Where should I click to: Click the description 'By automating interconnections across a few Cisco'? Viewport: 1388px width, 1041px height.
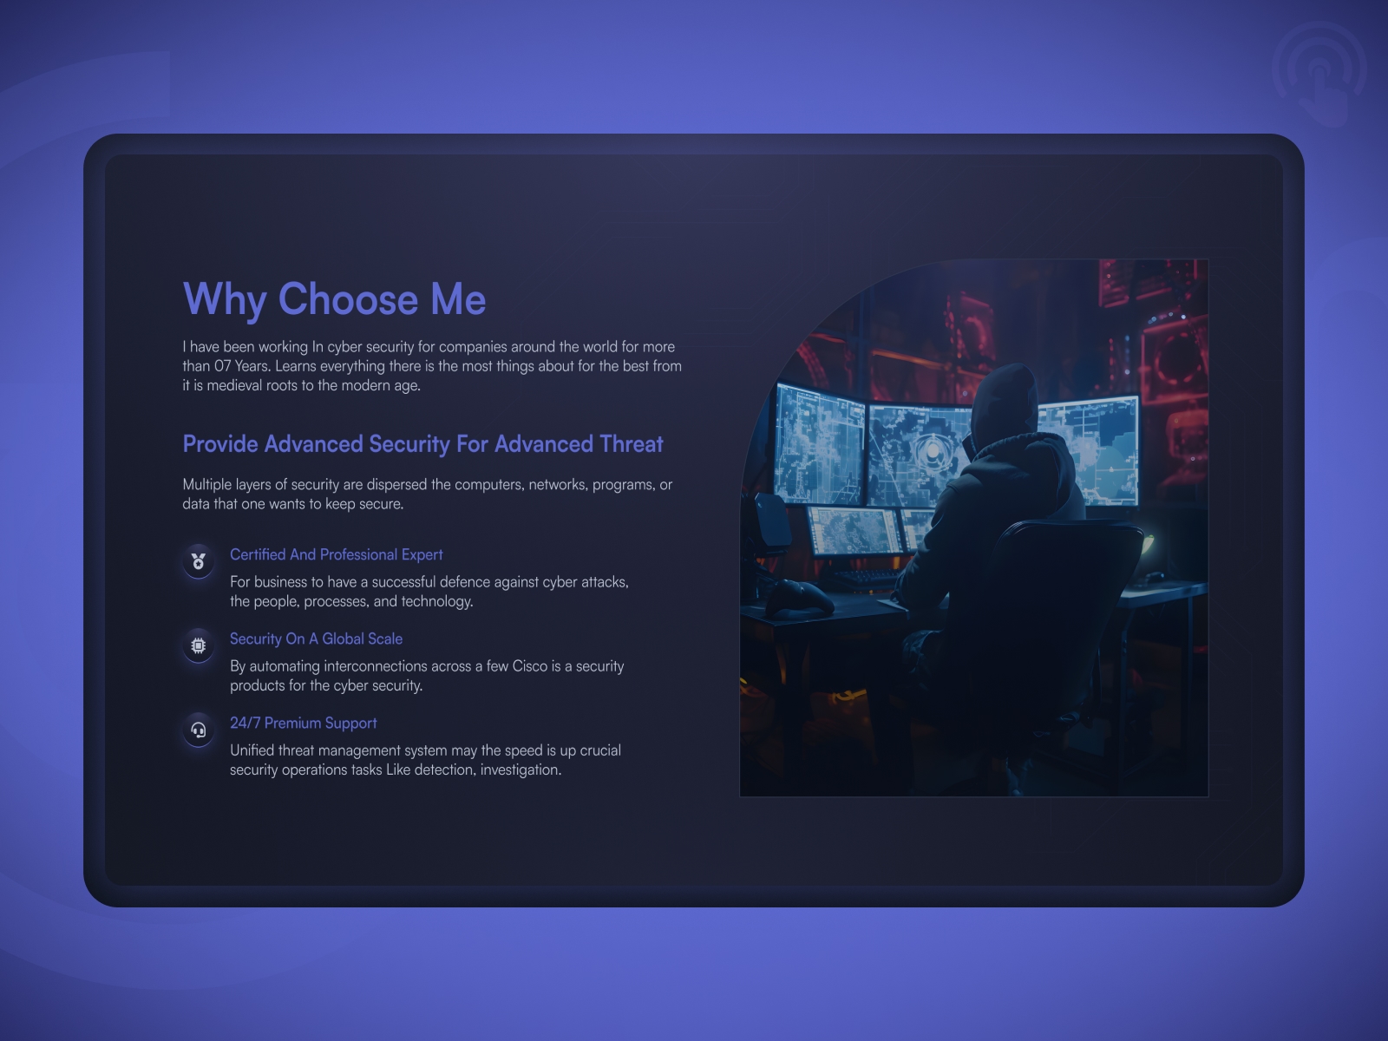coord(427,676)
